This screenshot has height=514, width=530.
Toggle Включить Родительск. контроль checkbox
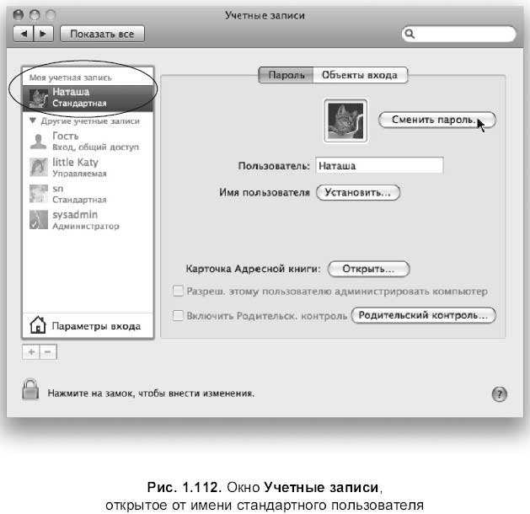click(178, 315)
